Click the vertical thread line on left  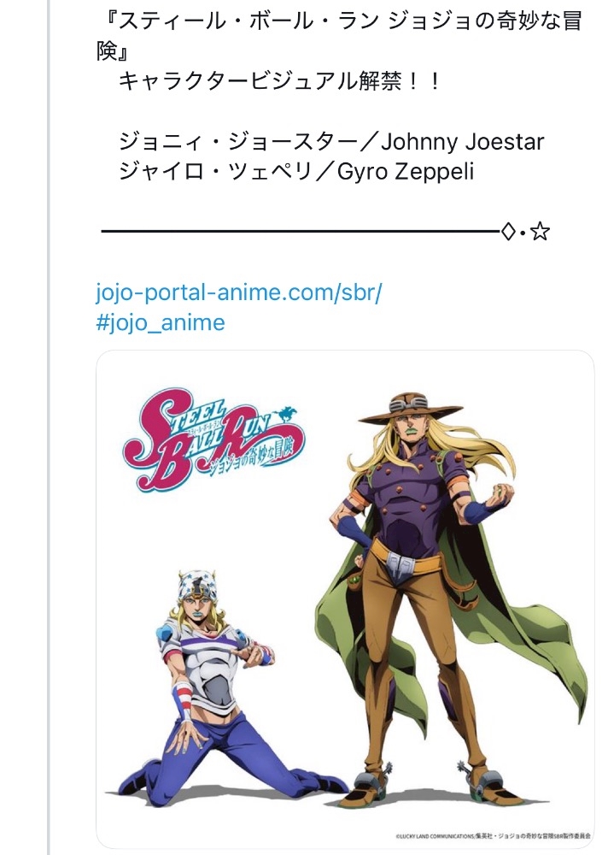pyautogui.click(x=50, y=427)
